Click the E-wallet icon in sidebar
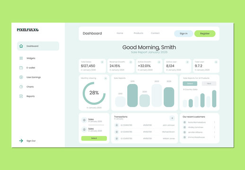Image resolution: width=245 pixels, height=170 pixels. coord(21,68)
